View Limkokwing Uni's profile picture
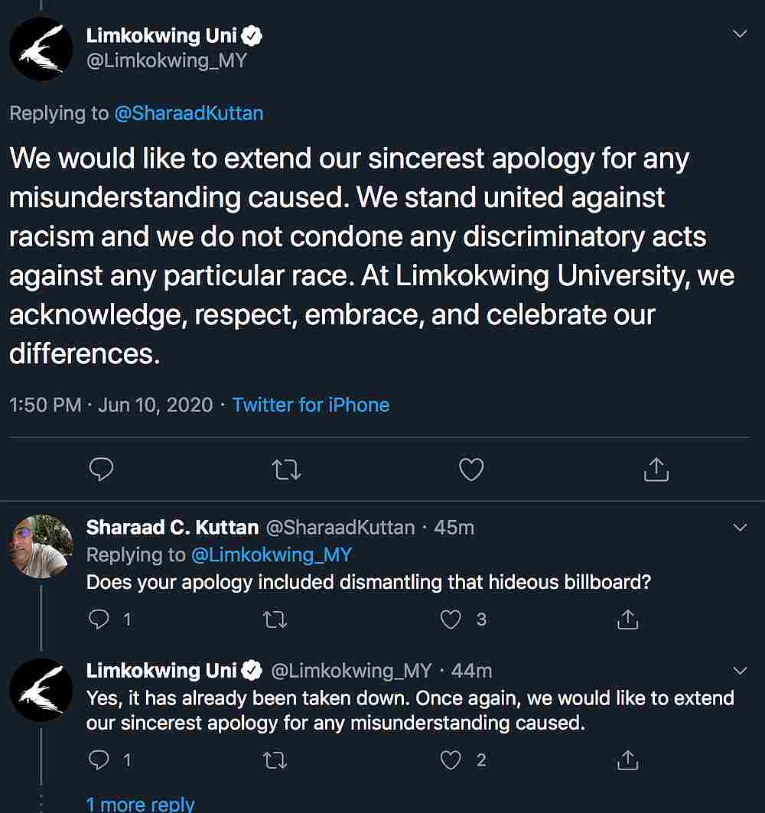The image size is (765, 813). [x=41, y=48]
